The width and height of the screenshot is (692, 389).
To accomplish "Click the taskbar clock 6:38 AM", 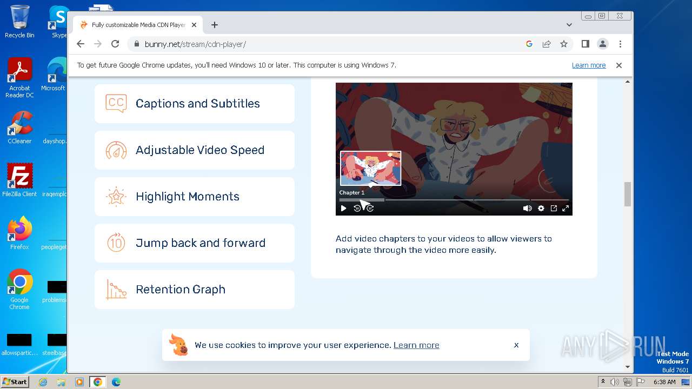I will coord(664,382).
